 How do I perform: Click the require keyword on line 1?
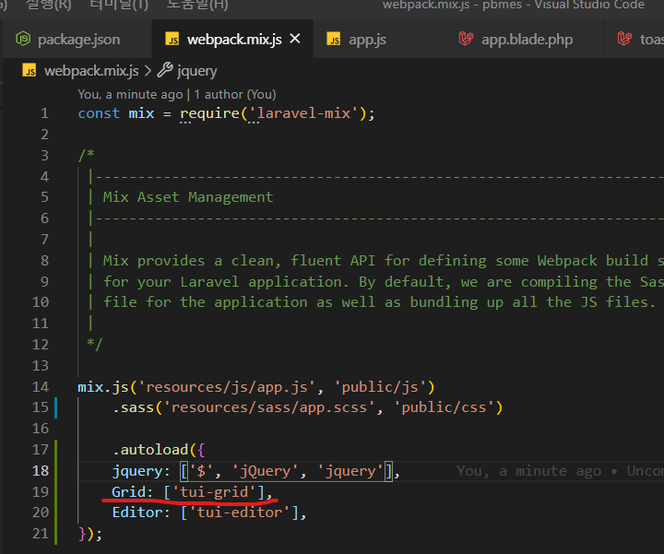209,113
